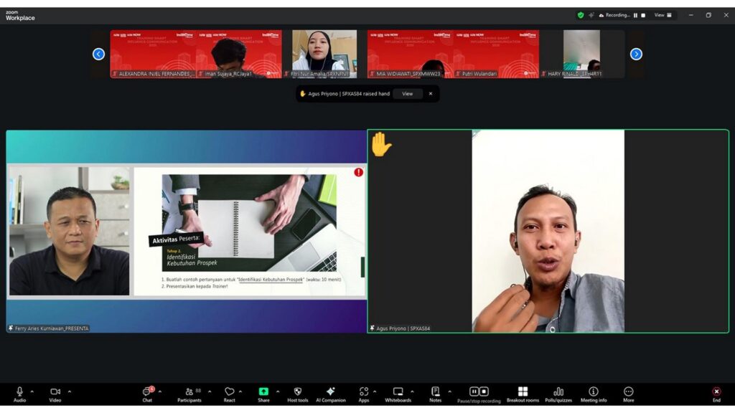Screen dimensions: 735x413
Task: Click the red End meeting button
Action: pos(716,394)
